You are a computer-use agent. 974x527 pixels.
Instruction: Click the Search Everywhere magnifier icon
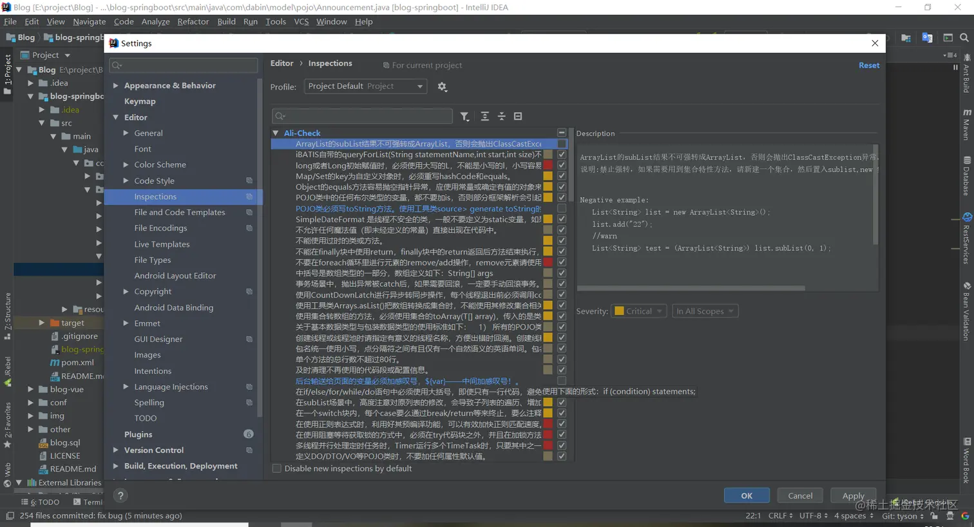click(964, 37)
